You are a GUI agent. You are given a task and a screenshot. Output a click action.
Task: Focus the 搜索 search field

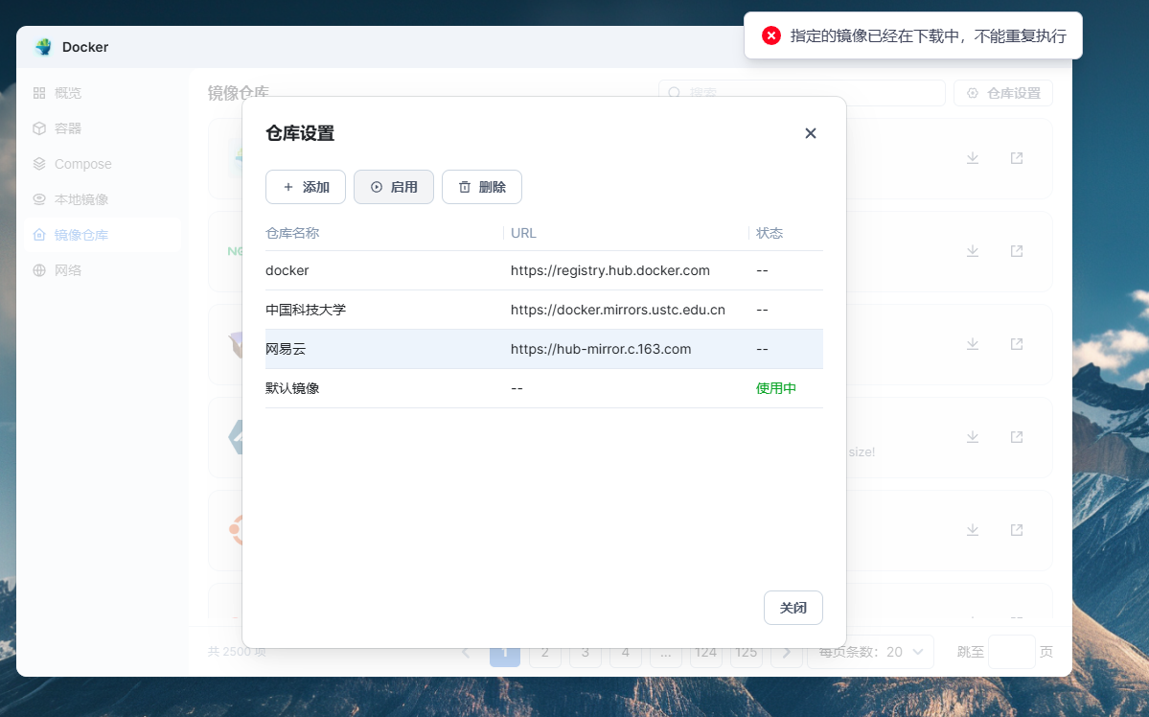(802, 93)
